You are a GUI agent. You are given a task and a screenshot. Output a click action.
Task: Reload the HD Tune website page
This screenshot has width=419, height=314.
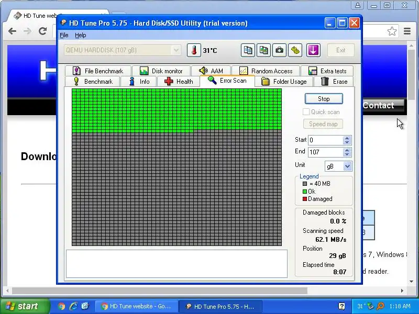coord(43,31)
